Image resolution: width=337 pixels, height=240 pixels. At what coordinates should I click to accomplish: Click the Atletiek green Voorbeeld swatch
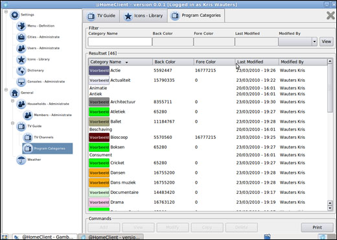click(x=99, y=112)
